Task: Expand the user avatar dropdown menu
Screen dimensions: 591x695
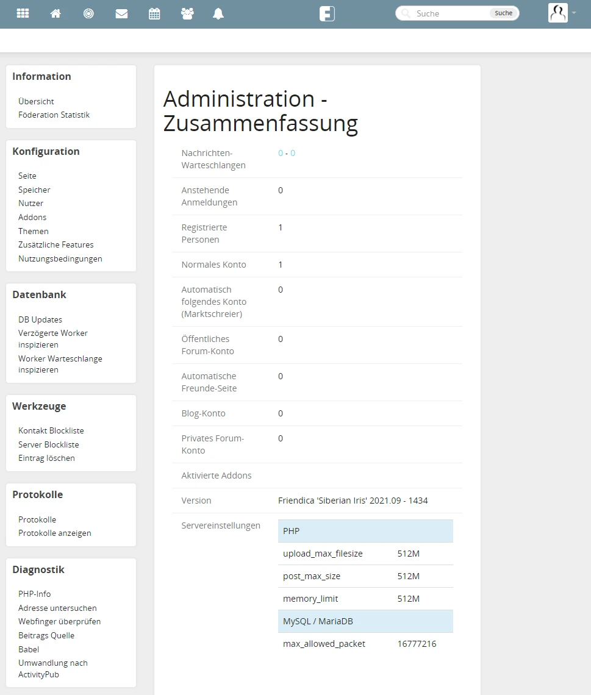Action: pos(562,13)
